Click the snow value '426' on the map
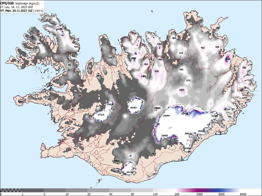The image size is (262, 196). pos(76,47)
